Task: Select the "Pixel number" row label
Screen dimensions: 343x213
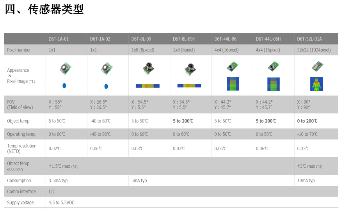Action: click(x=19, y=50)
